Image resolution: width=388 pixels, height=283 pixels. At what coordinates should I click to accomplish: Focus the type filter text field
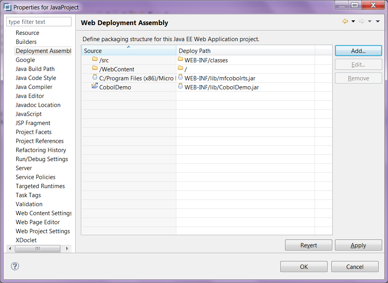tap(39, 22)
